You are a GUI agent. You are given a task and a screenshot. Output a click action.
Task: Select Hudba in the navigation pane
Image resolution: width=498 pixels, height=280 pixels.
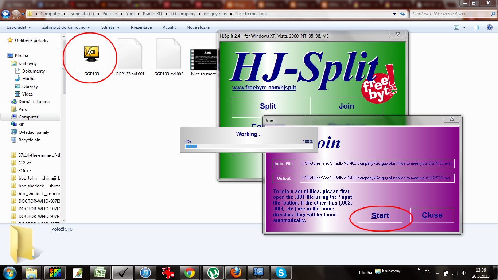pyautogui.click(x=29, y=79)
